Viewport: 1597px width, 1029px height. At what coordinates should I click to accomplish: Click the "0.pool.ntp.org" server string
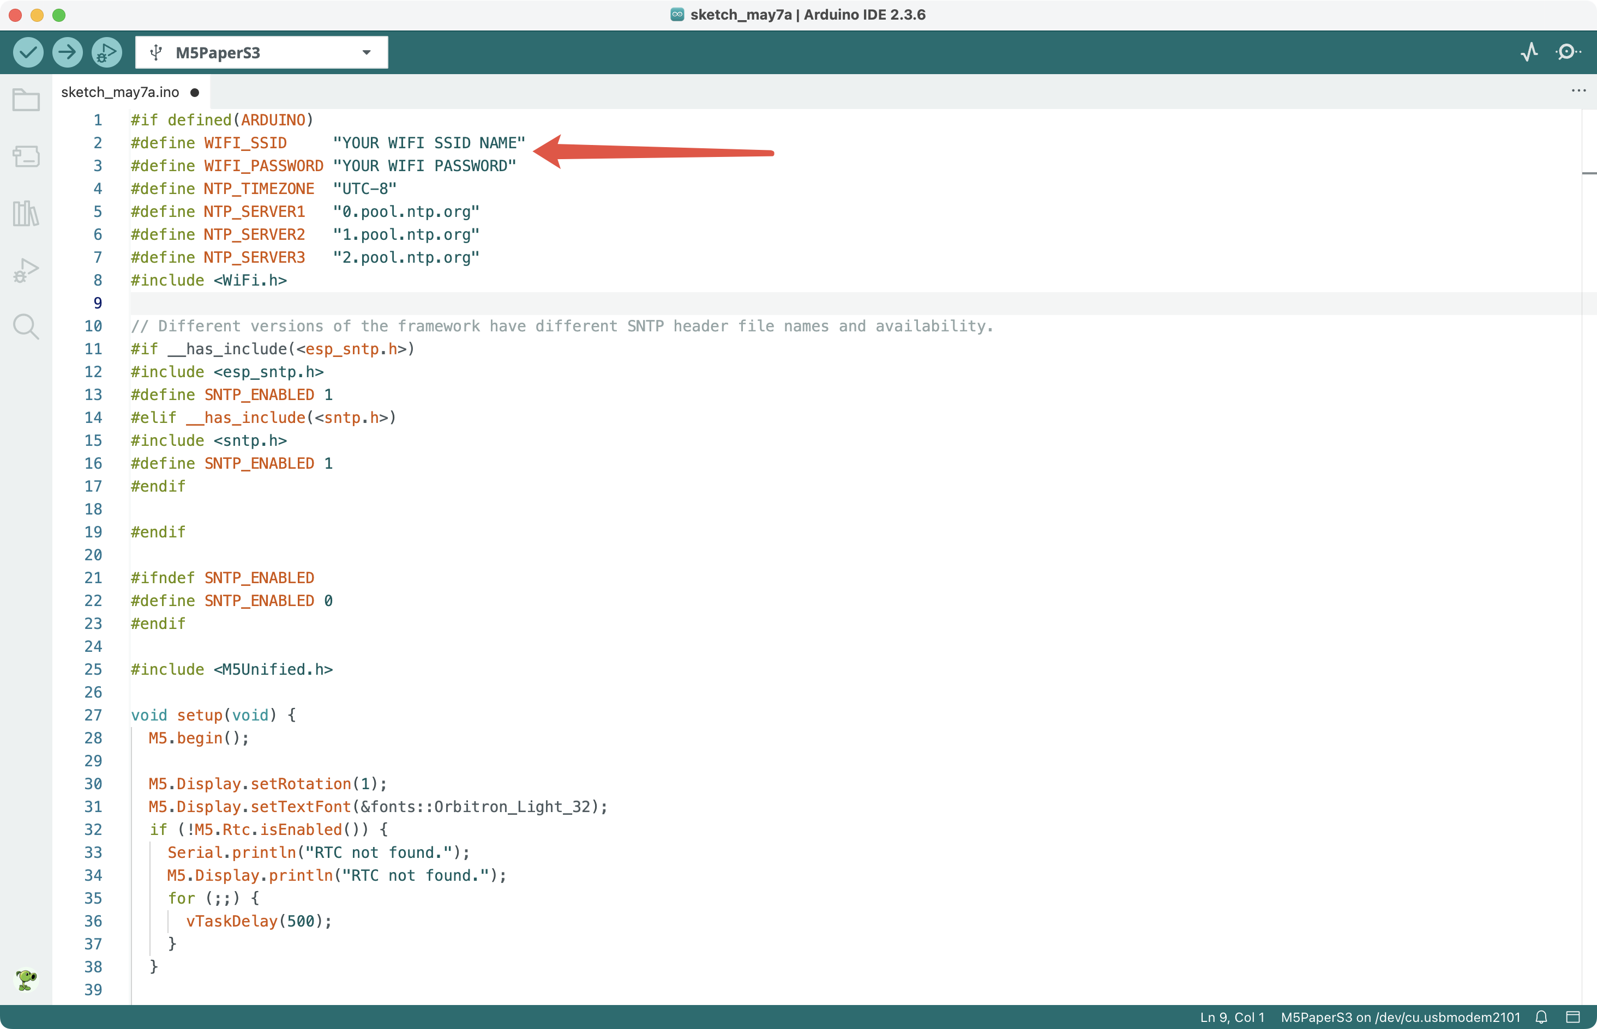pyautogui.click(x=406, y=212)
